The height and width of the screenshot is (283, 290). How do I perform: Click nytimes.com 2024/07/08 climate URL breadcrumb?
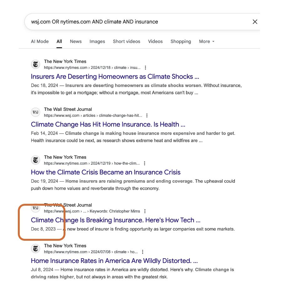(x=91, y=252)
